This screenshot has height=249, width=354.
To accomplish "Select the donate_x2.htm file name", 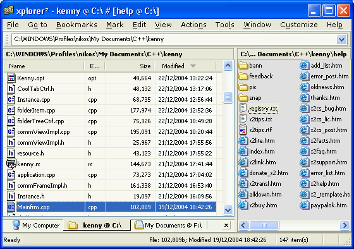I will tap(269, 173).
